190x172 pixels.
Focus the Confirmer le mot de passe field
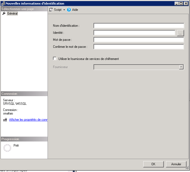point(139,47)
